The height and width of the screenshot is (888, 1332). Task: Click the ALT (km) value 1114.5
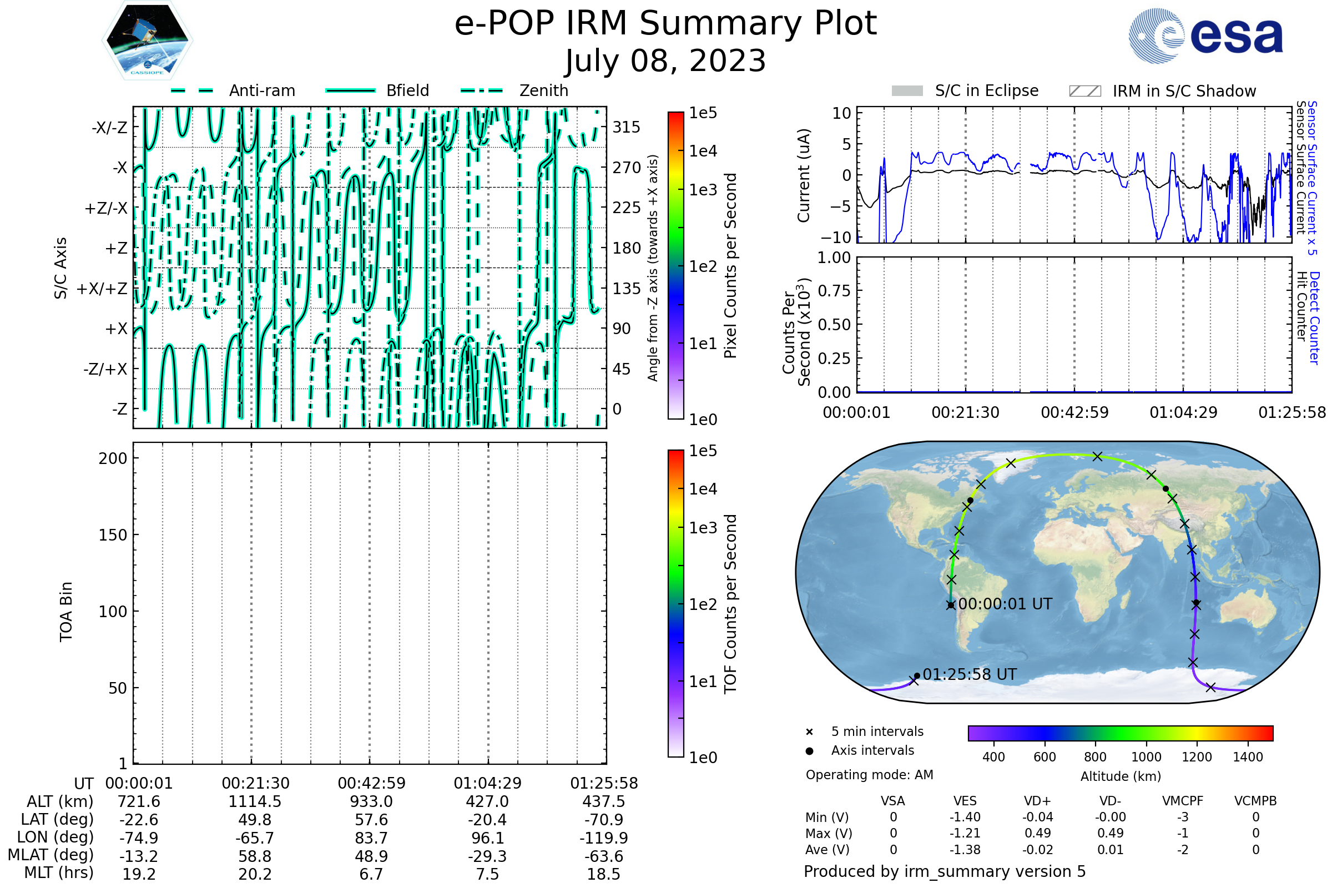(255, 801)
